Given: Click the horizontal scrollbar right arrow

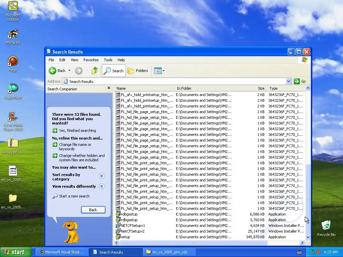Looking at the screenshot, I should (x=302, y=243).
